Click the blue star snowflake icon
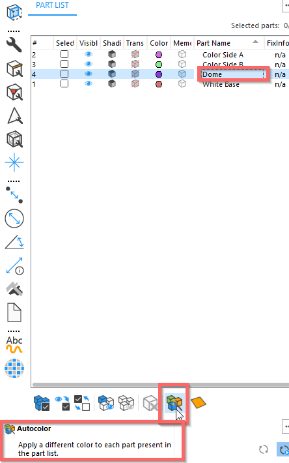The width and height of the screenshot is (289, 463). pyautogui.click(x=14, y=162)
